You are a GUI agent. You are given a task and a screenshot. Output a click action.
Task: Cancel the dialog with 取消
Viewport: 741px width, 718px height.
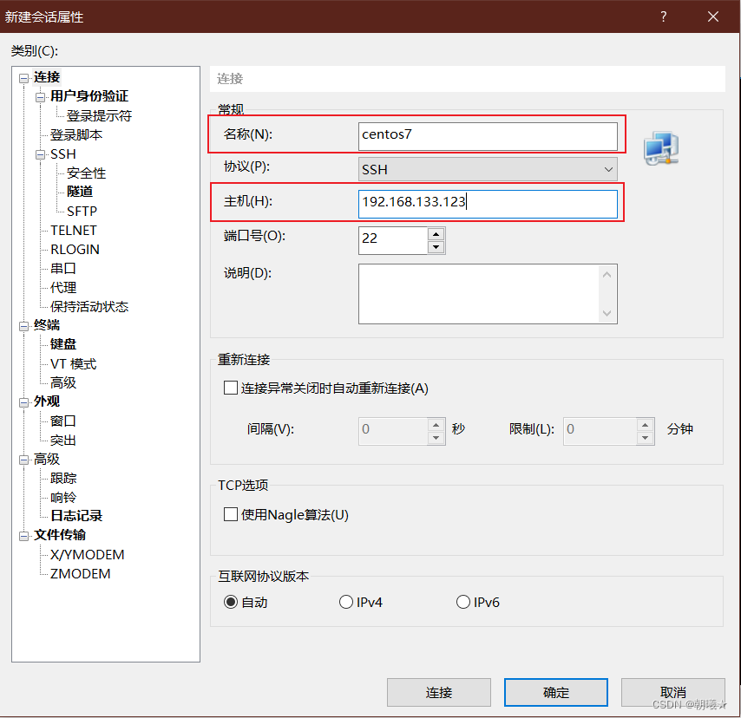coord(672,692)
